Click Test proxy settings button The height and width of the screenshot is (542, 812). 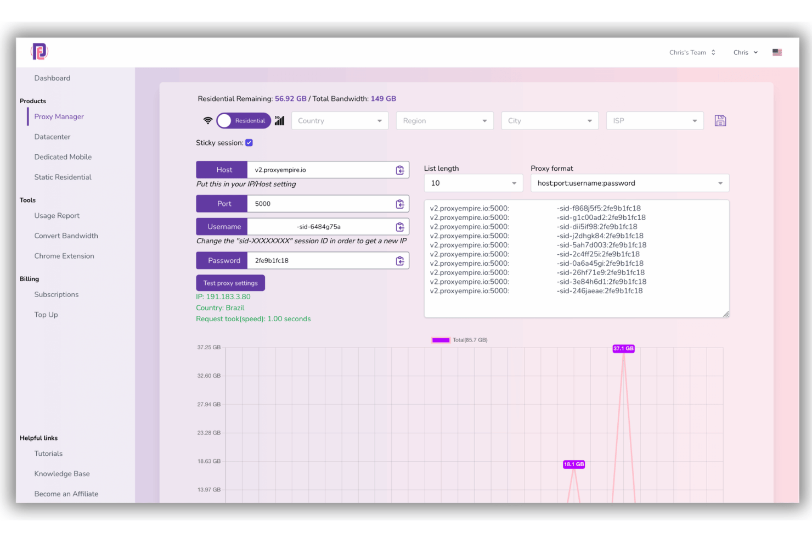[x=230, y=283]
